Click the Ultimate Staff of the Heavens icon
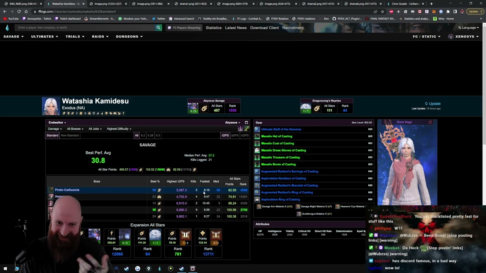Screen dimensions: 486x273 (x=257, y=129)
